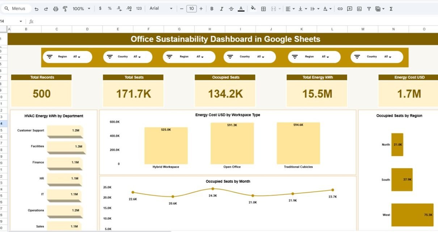Click the increase font size plus button
The height and width of the screenshot is (232, 438).
click(x=201, y=9)
